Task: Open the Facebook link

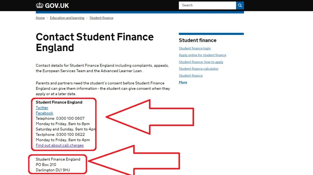Action: click(44, 113)
